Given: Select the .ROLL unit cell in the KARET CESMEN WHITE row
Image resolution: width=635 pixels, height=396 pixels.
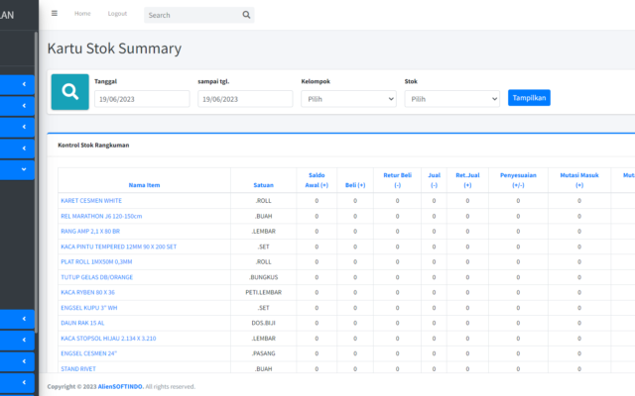Looking at the screenshot, I should [x=263, y=200].
